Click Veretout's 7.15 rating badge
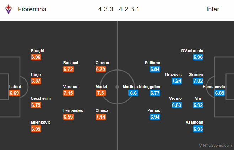 [x=68, y=93]
